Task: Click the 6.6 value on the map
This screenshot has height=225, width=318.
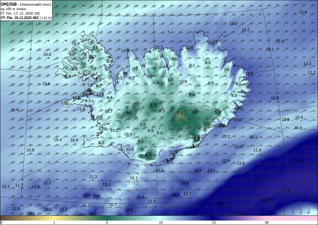Action: pos(192,95)
